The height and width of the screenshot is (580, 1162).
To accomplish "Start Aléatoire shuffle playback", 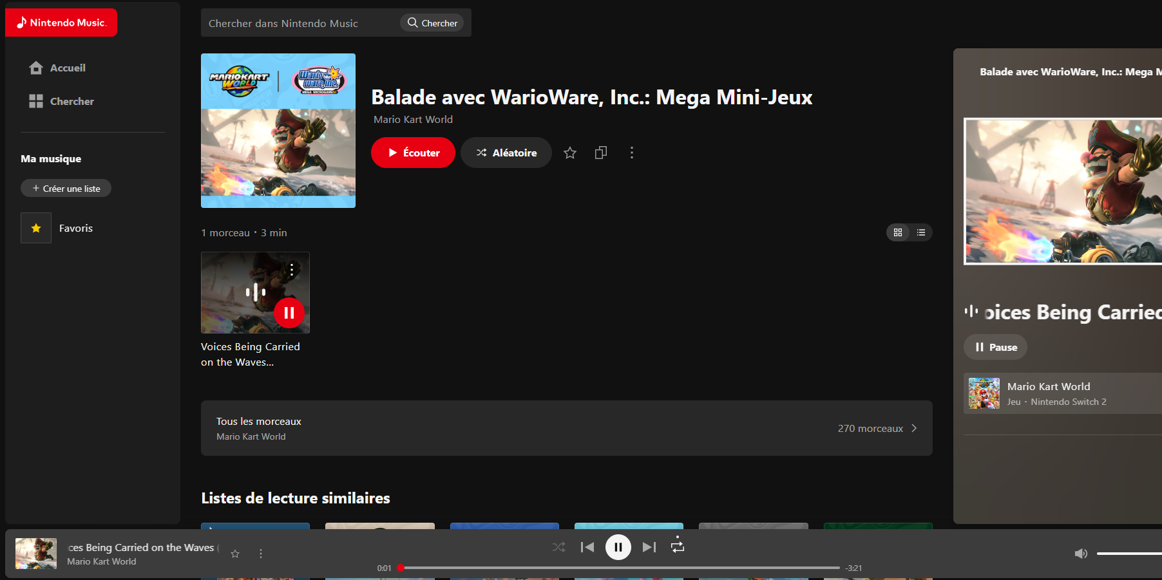I will click(x=506, y=153).
